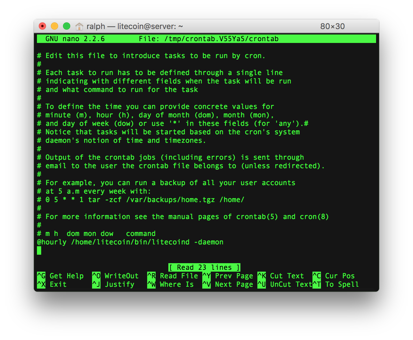Click the '# m h dom mon dow command' header
This screenshot has width=413, height=340.
point(96,234)
